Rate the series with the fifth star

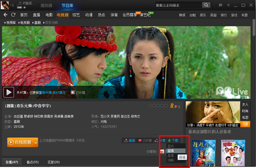click(x=166, y=105)
